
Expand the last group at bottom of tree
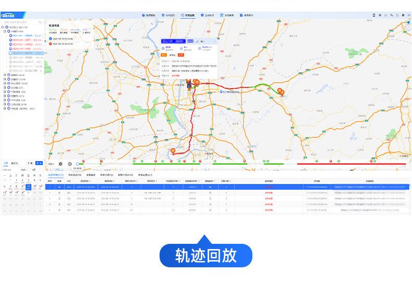pos(5,108)
